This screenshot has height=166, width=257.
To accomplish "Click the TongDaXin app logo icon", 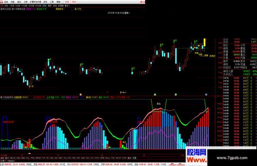I will [1, 2].
